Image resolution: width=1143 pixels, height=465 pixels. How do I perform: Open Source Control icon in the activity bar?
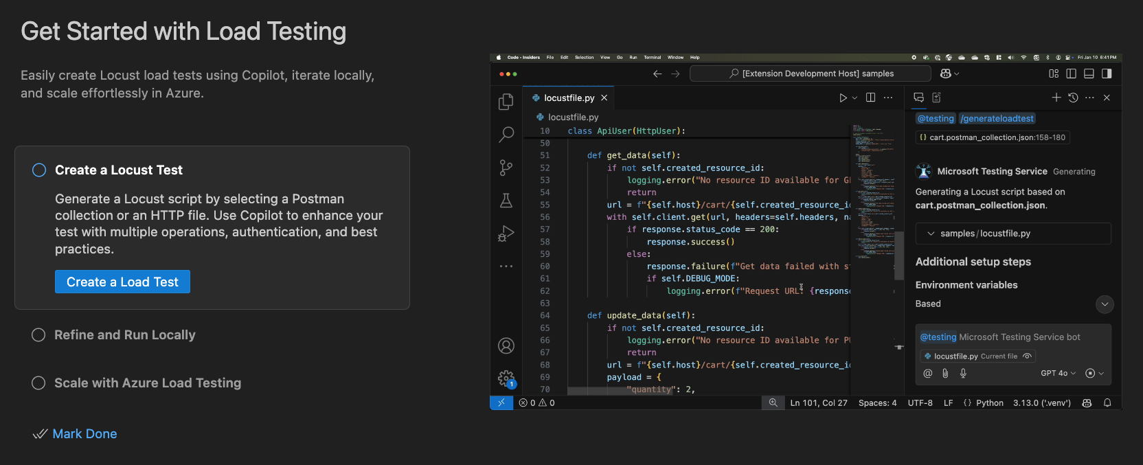(506, 168)
